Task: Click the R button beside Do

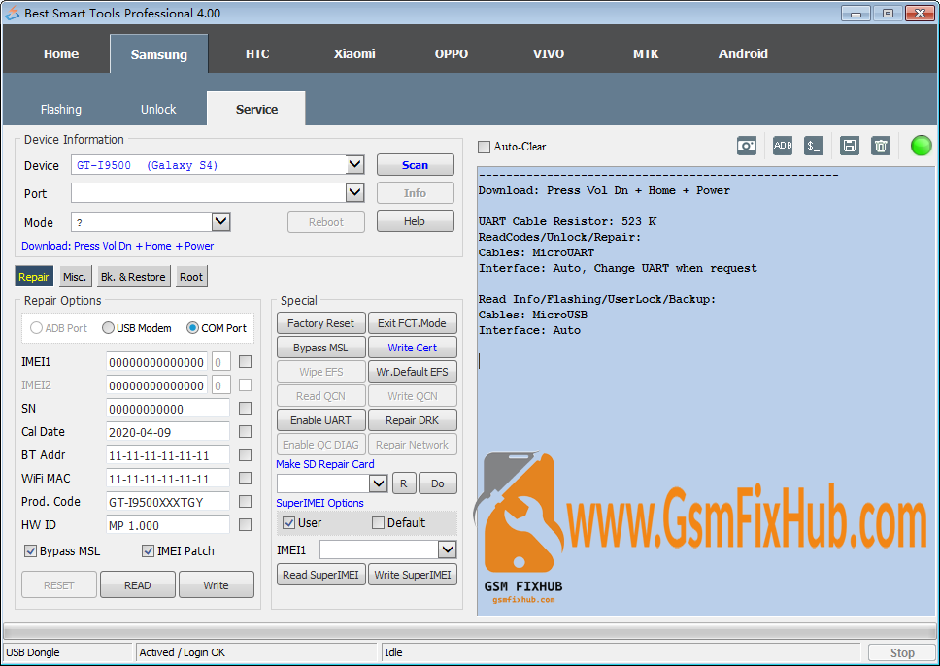Action: pyautogui.click(x=403, y=483)
